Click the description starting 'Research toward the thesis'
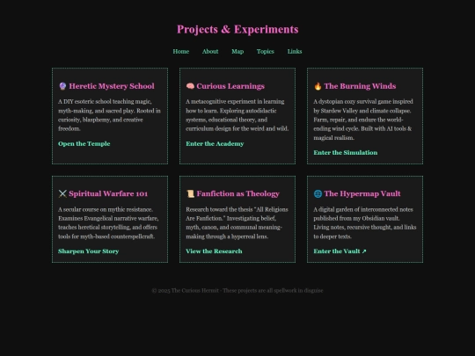Image resolution: width=475 pixels, height=356 pixels. (x=237, y=222)
